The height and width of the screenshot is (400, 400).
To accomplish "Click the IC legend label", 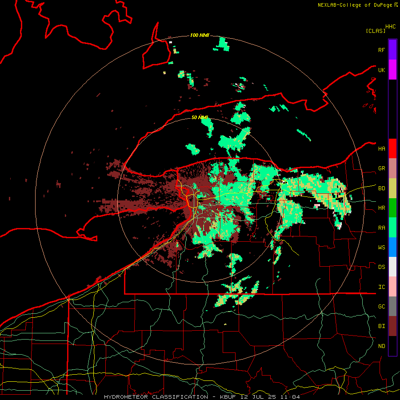I will [x=381, y=287].
